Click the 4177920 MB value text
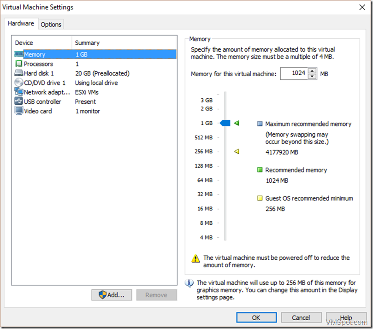The image size is (373, 329). pyautogui.click(x=282, y=152)
